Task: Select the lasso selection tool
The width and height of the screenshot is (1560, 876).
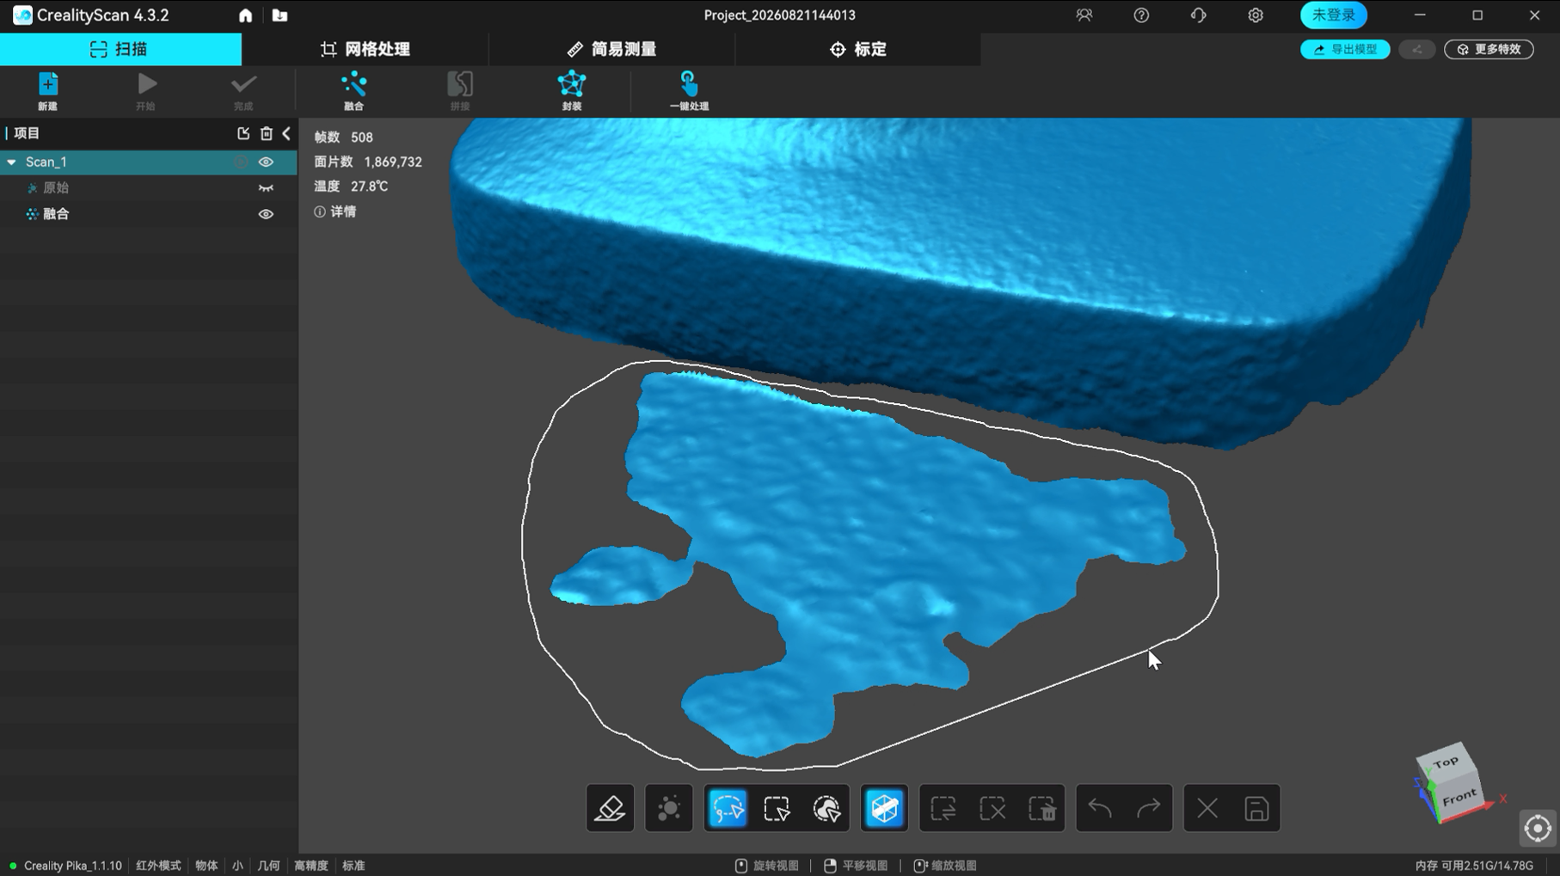Action: coord(728,808)
